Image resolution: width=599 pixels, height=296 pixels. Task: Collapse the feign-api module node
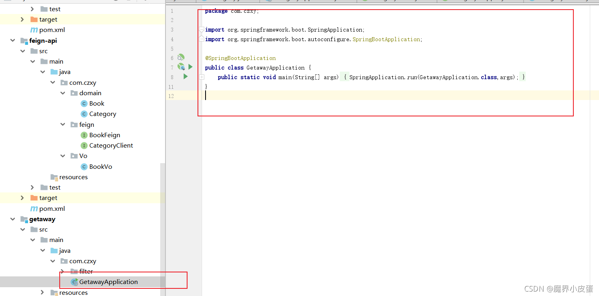click(13, 41)
